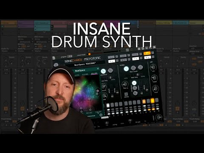
Task: Select the second oscillator waveform button
Action: 110,70
